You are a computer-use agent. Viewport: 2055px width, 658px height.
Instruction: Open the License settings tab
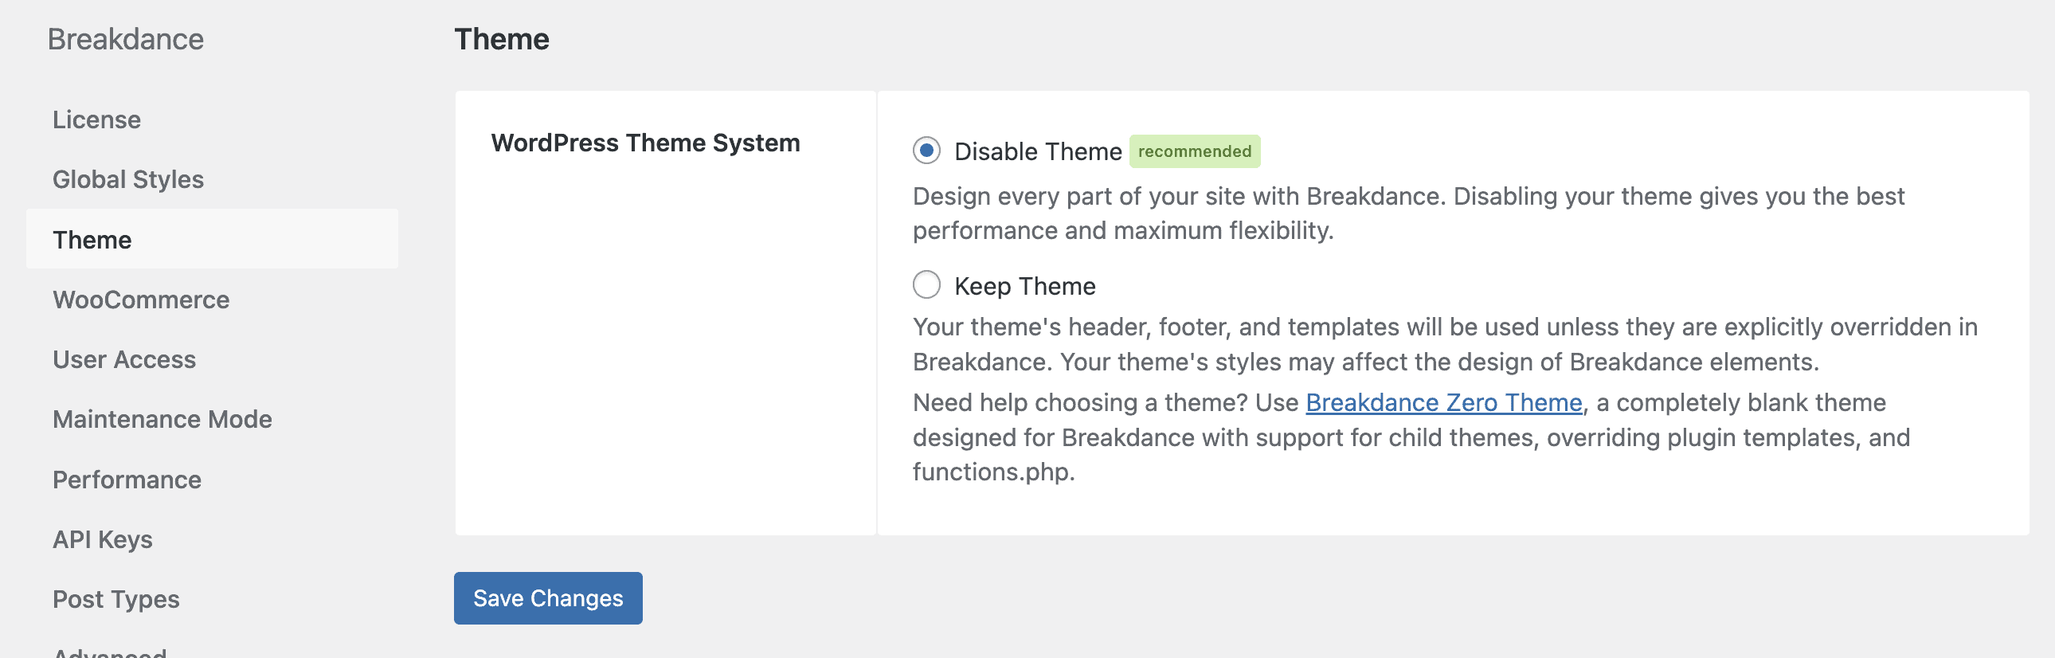[x=96, y=119]
